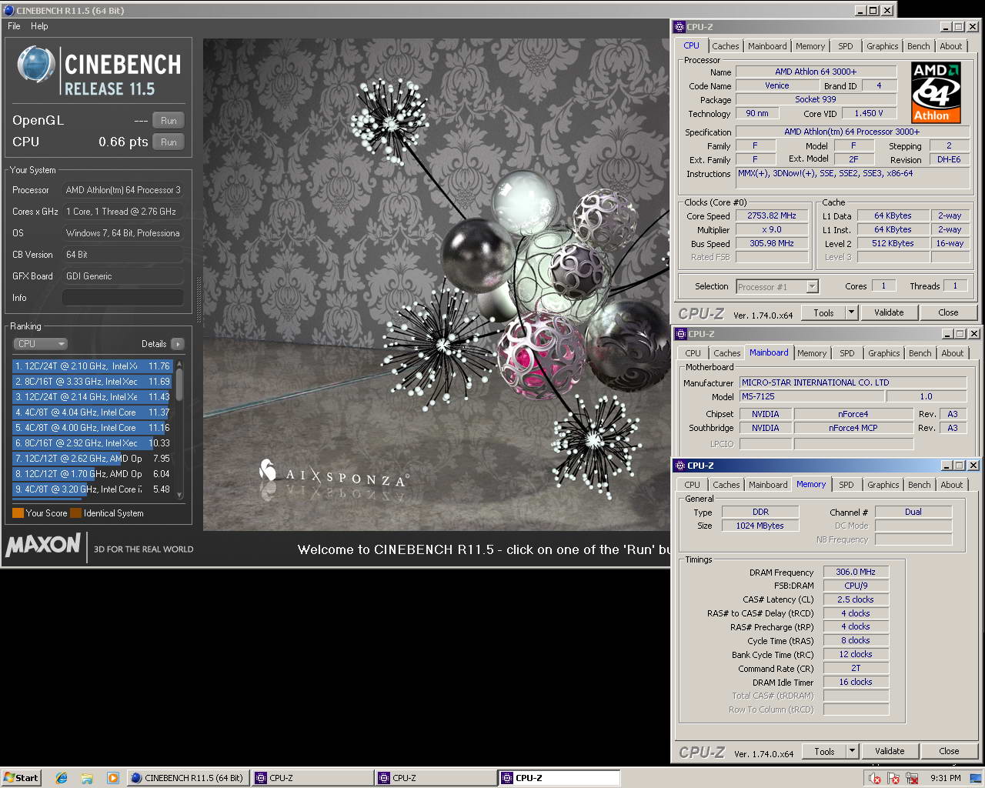The image size is (985, 788).
Task: Click the first CPU-Z taskbar button
Action: point(312,778)
